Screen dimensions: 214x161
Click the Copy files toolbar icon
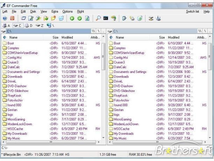click(38, 18)
